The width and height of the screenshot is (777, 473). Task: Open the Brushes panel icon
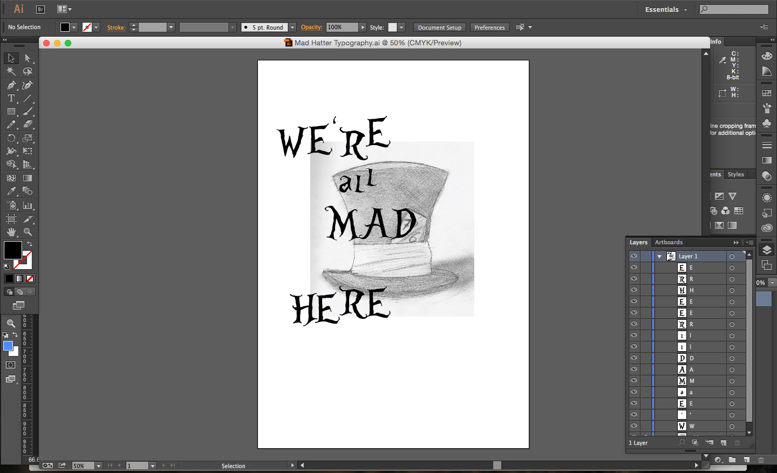tap(767, 108)
